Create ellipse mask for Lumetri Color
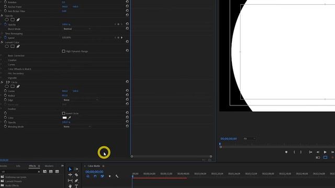The height and width of the screenshot is (188, 335). (7, 46)
